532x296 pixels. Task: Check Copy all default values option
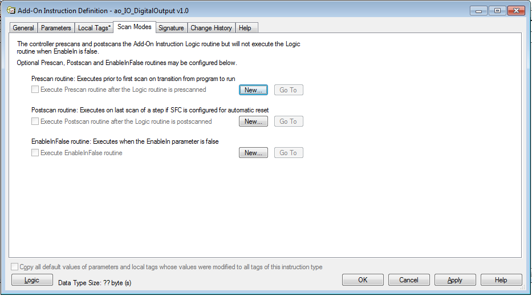click(x=15, y=267)
